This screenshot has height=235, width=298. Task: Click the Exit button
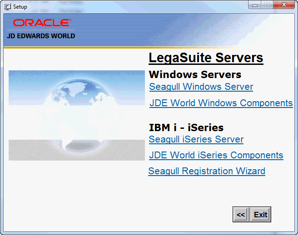pyautogui.click(x=261, y=215)
